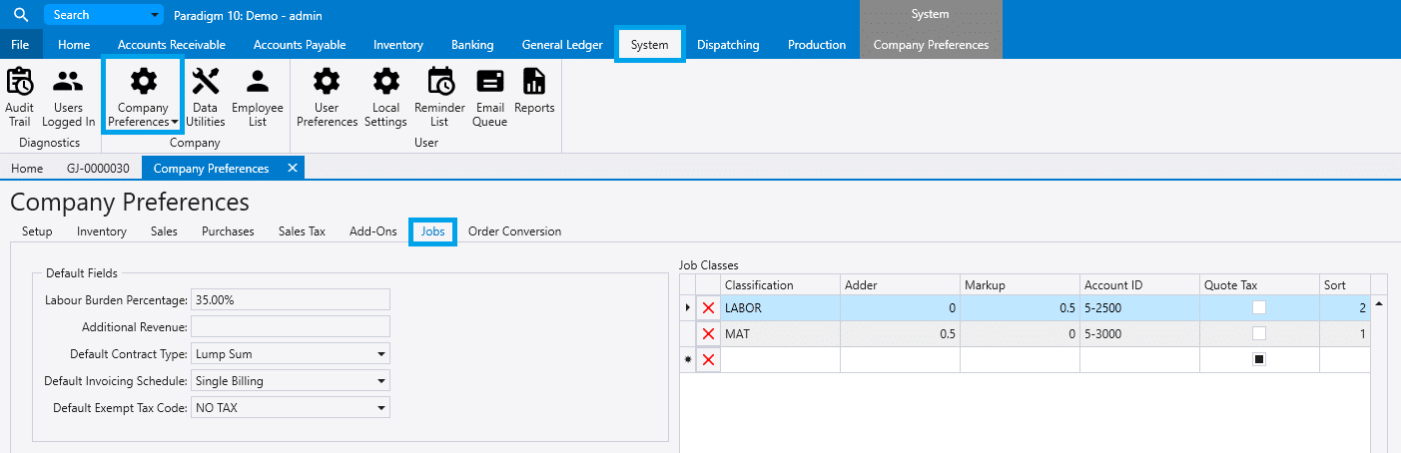Viewport: 1401px width, 453px height.
Task: Click the Users Logged In icon
Action: [x=68, y=98]
